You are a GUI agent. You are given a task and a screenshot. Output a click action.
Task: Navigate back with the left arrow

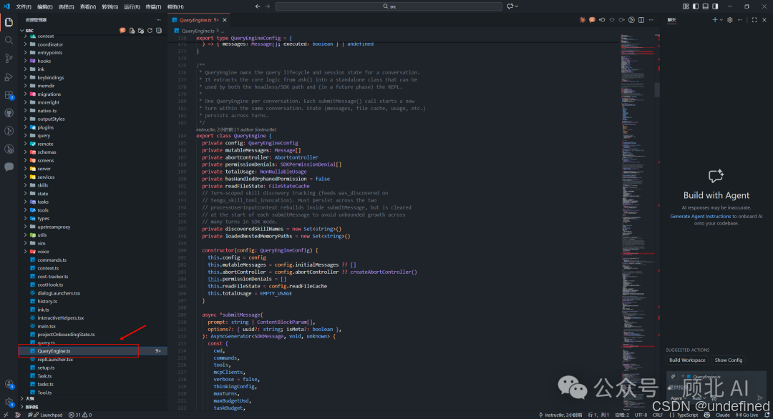point(258,6)
